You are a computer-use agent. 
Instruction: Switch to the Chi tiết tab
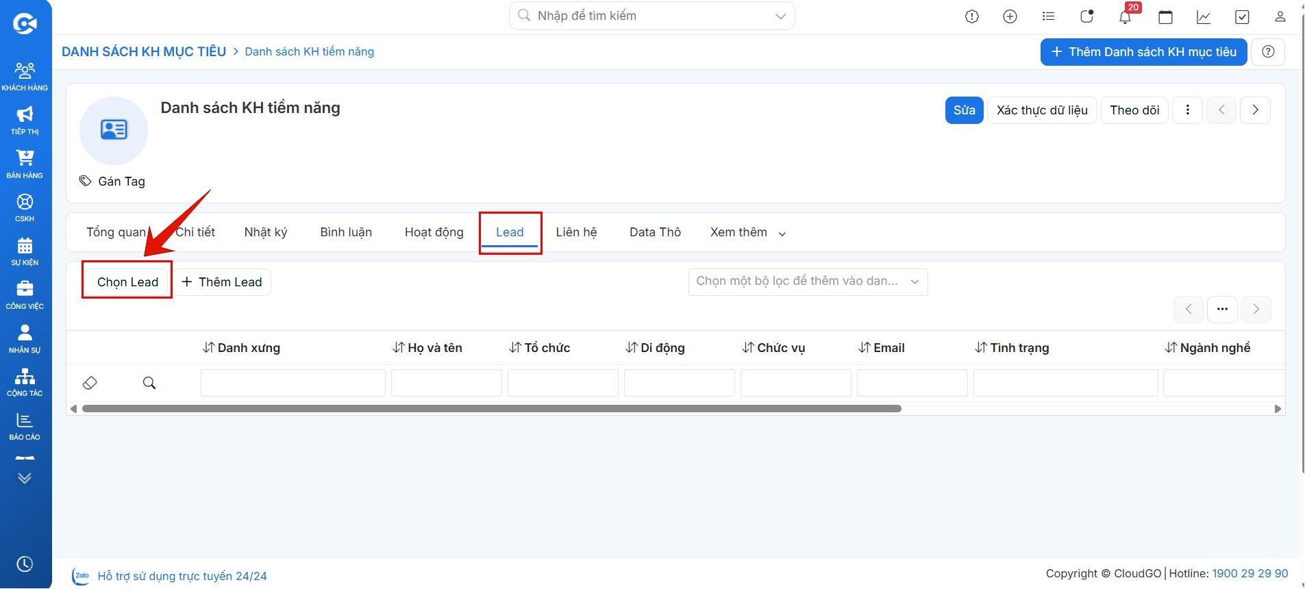[x=195, y=232]
